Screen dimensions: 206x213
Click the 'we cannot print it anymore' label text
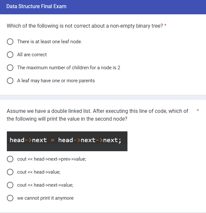pos(45,198)
